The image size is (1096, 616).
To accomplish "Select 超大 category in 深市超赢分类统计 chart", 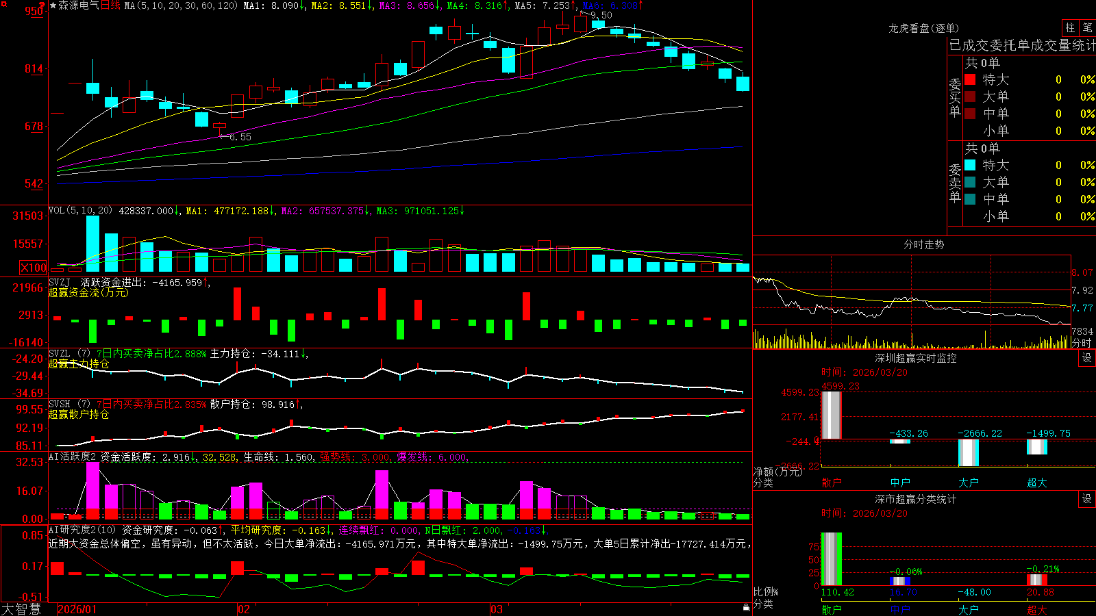I will point(1036,610).
